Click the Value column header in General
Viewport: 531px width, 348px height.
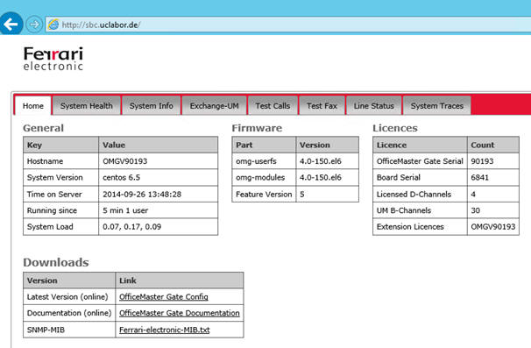[158, 145]
